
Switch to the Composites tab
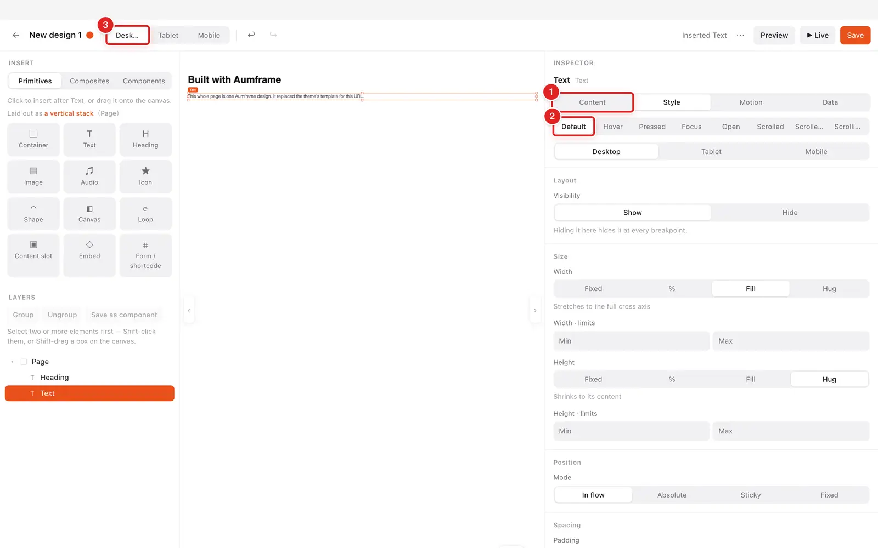tap(89, 81)
